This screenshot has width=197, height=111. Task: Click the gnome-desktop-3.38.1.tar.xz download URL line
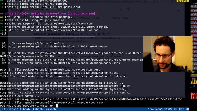[x=71, y=60]
